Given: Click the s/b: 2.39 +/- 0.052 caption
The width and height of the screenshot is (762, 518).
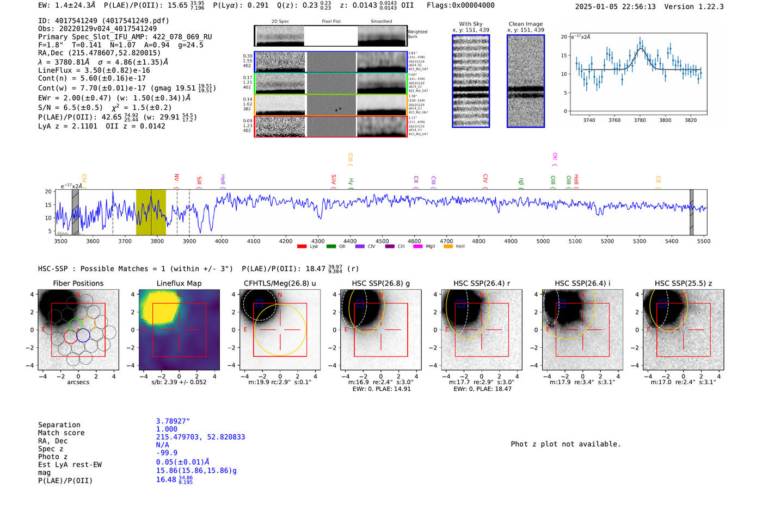Looking at the screenshot, I should pos(179,382).
